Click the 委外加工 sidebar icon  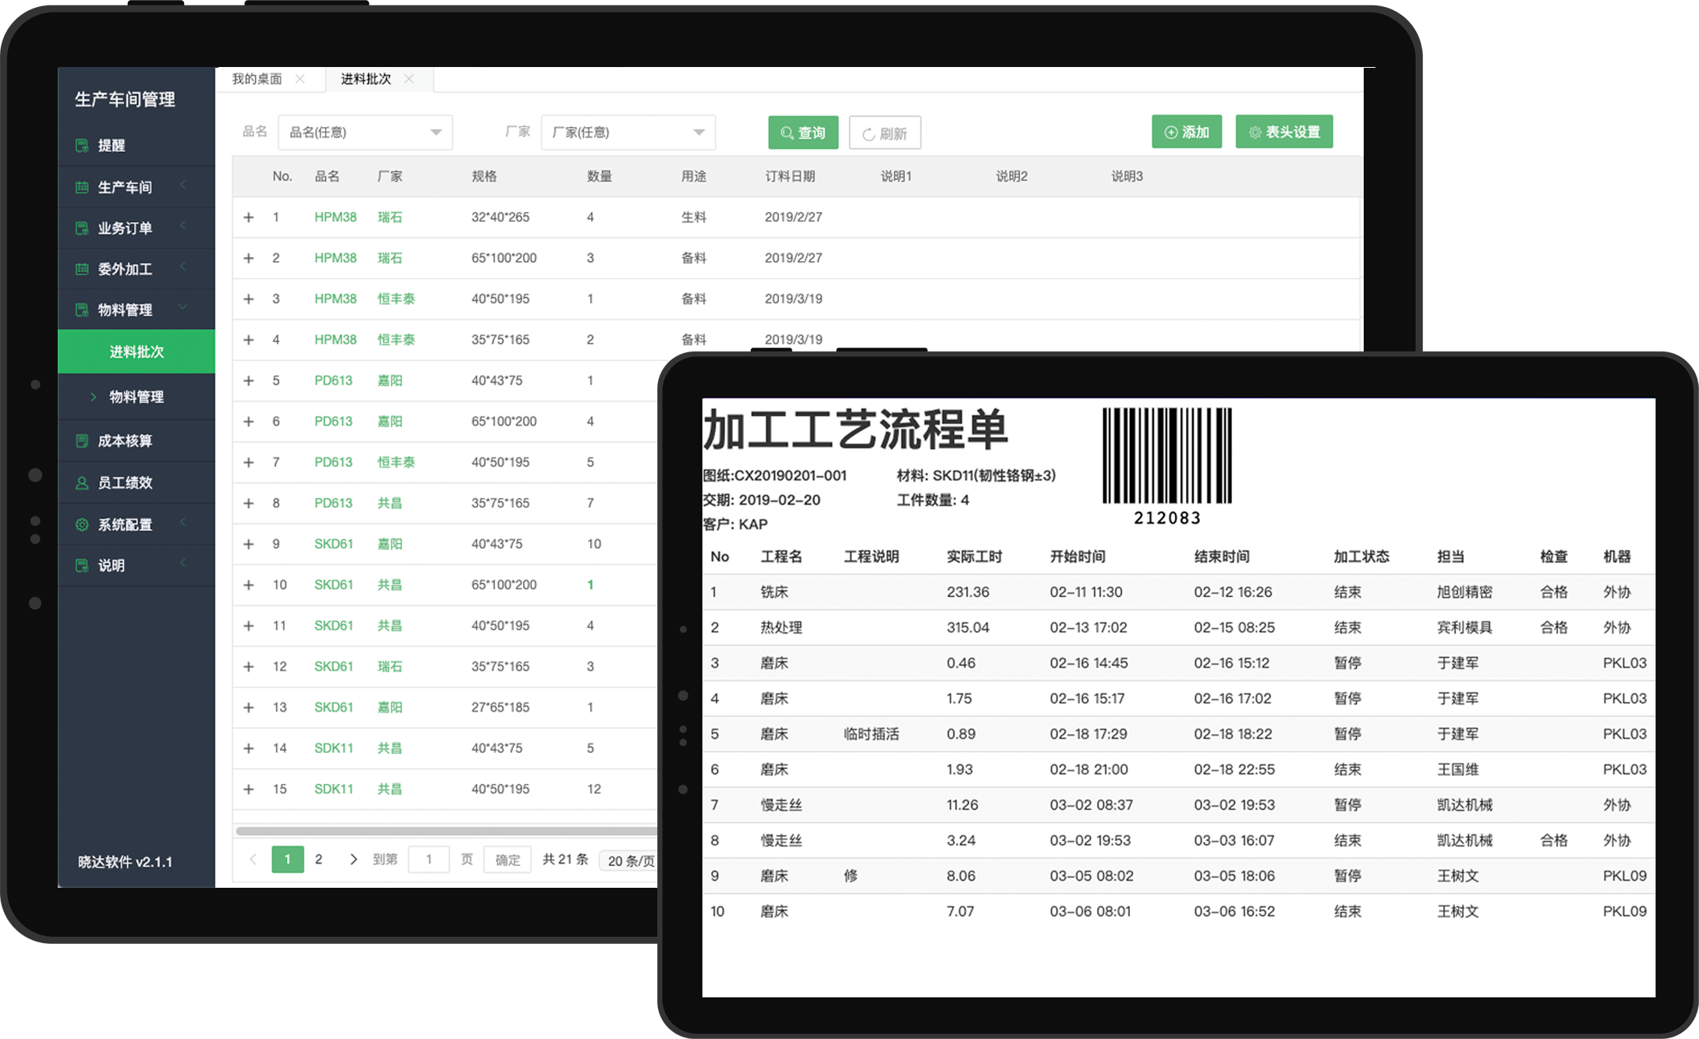82,269
